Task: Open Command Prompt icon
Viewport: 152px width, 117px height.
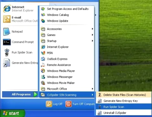Action: coord(7,42)
